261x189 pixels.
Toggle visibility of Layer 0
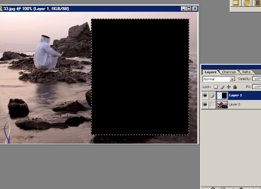[x=205, y=105]
